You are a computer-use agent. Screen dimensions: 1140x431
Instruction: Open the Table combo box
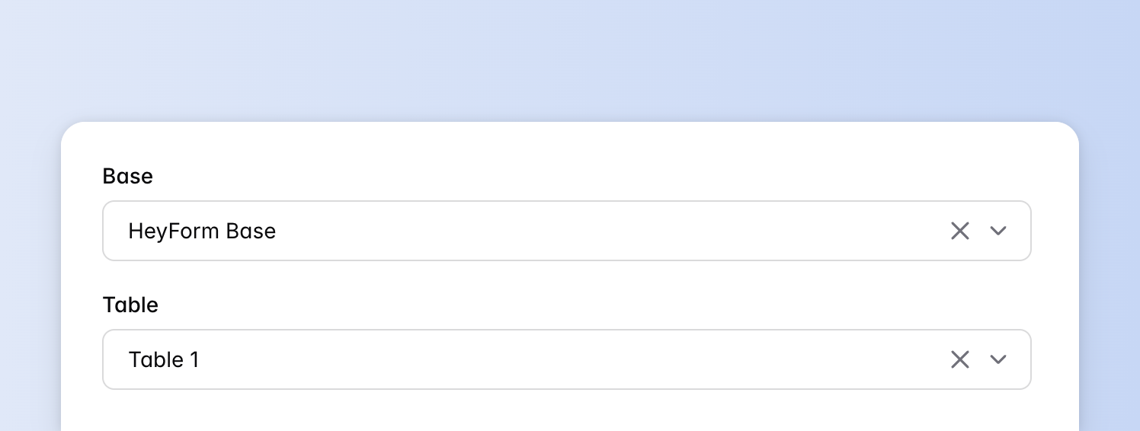[x=533, y=359]
